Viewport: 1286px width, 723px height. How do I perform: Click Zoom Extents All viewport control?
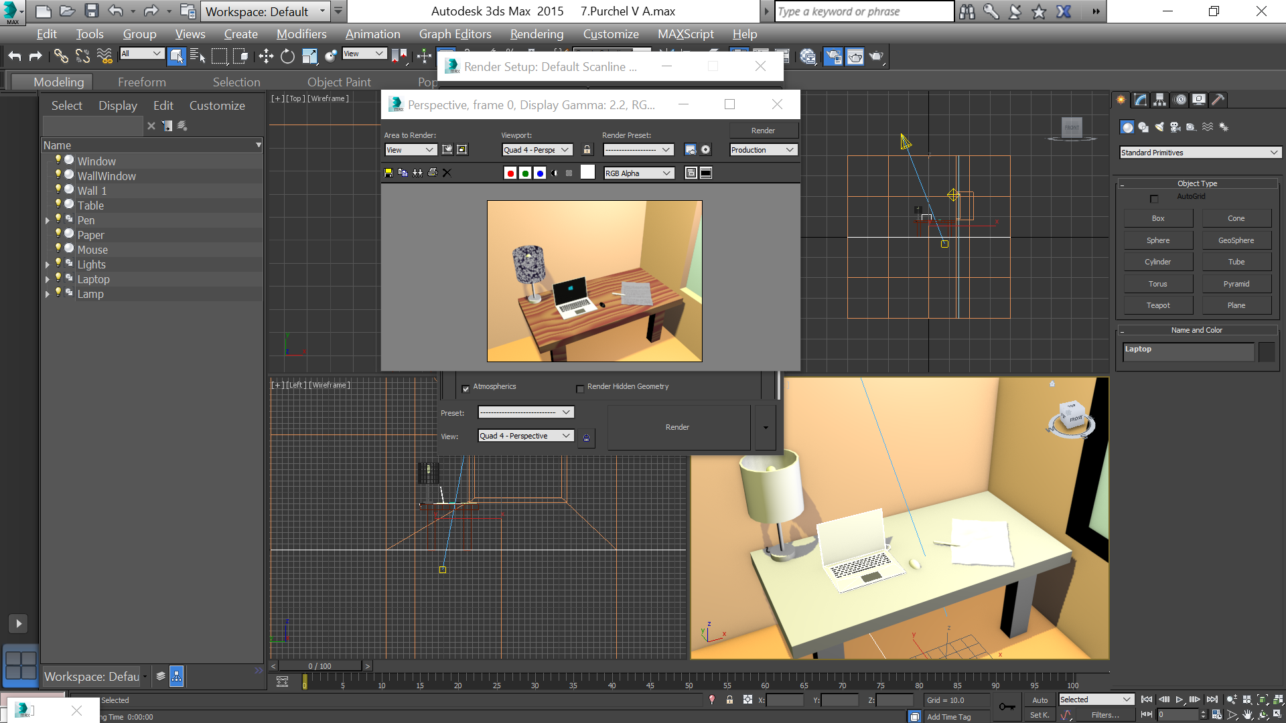[x=1278, y=700]
